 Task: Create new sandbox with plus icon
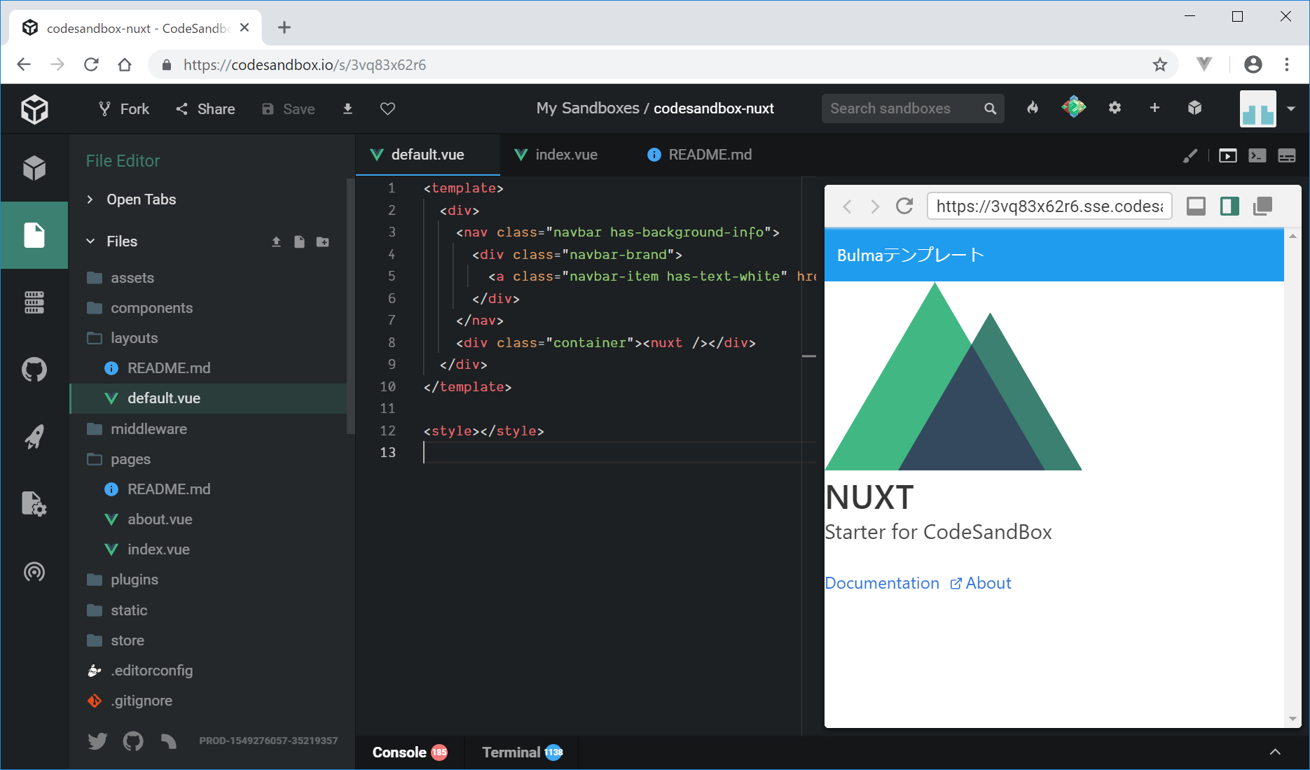click(x=1154, y=108)
